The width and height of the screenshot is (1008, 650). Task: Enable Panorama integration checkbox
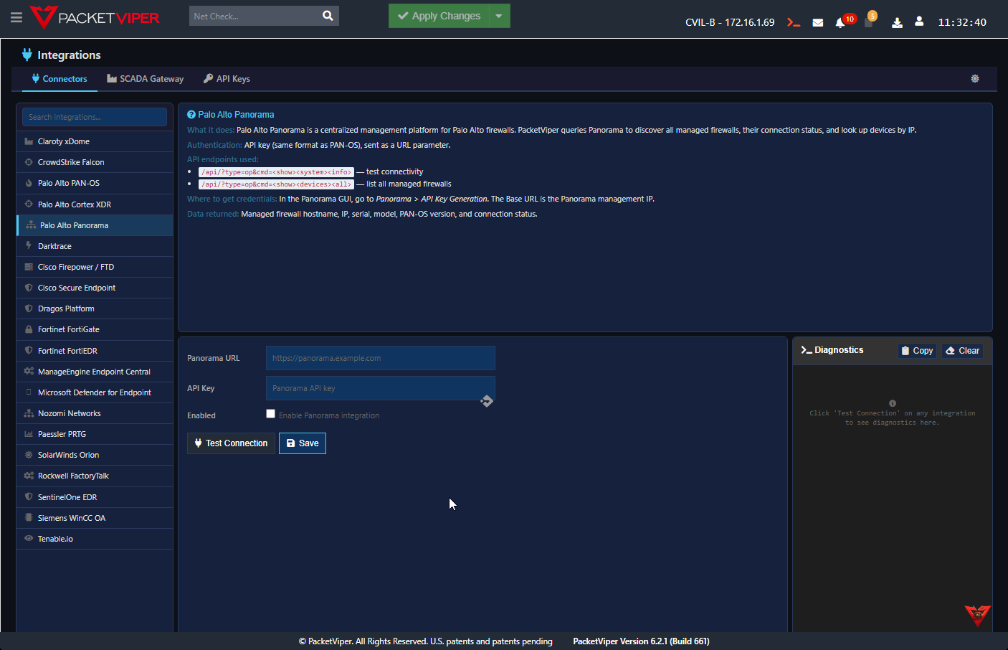[270, 414]
